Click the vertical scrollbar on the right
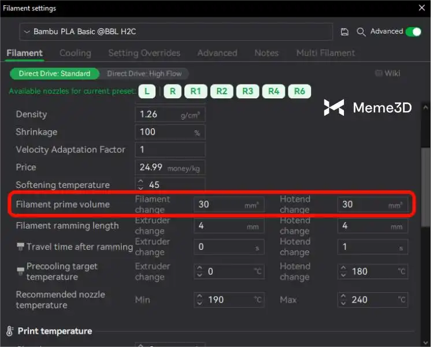Screen dimensions: 433x347 pos(426,168)
